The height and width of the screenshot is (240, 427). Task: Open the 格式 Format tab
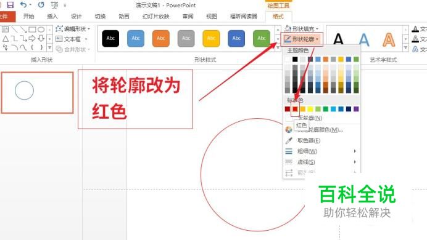[278, 16]
